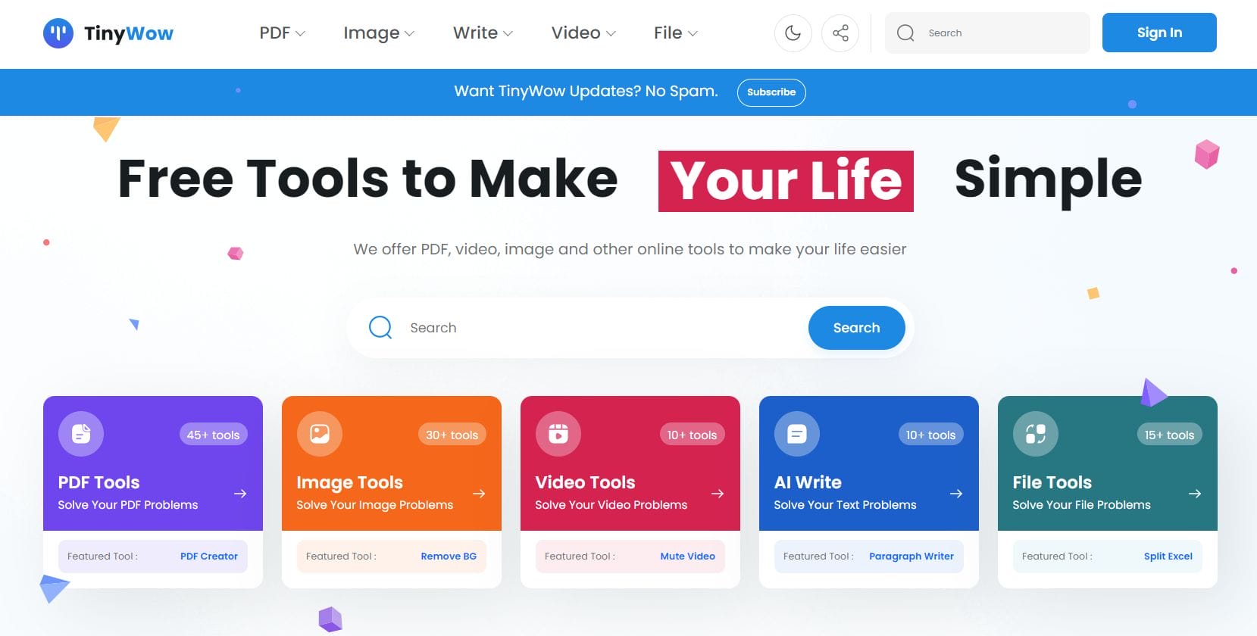Click the arrow on the Video Tools card
The image size is (1257, 636).
[718, 494]
